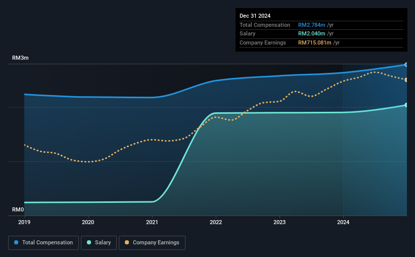This screenshot has width=415, height=257.
Task: Click the 2023 axis label
Action: click(280, 222)
